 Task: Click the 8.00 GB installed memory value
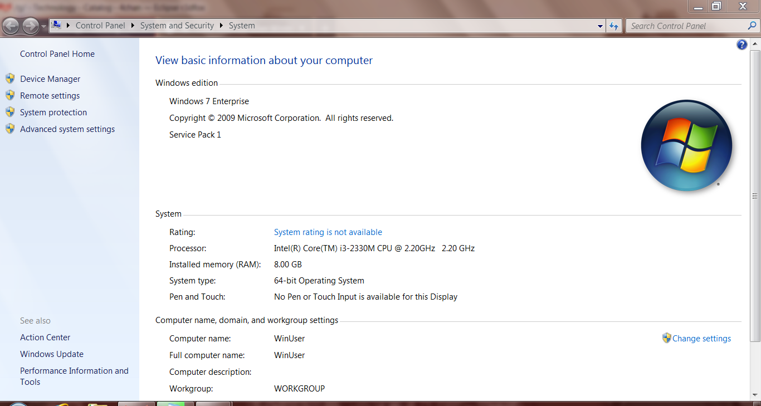click(x=288, y=265)
